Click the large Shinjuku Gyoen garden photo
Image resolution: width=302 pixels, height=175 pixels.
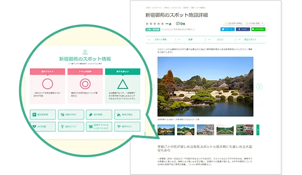(x=205, y=87)
